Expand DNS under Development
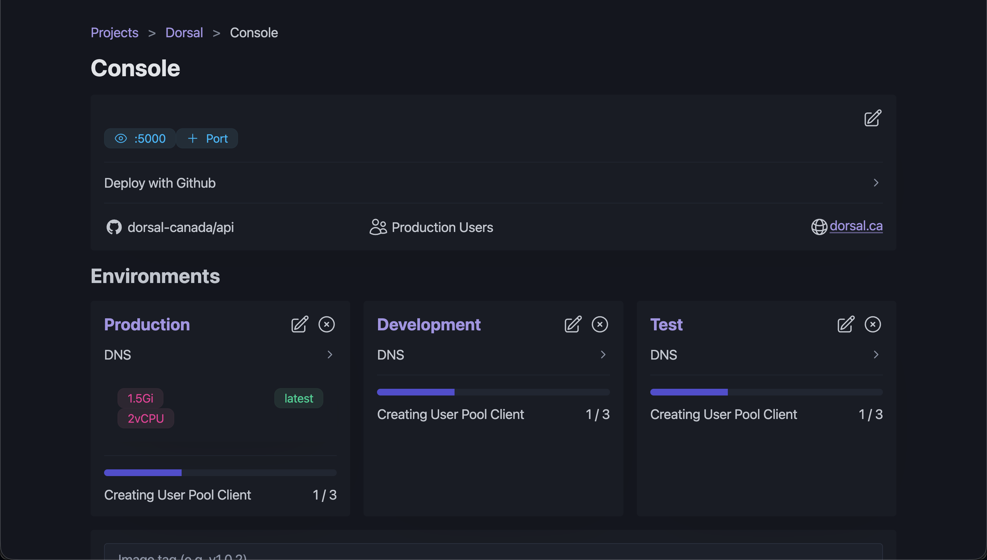 (x=493, y=355)
